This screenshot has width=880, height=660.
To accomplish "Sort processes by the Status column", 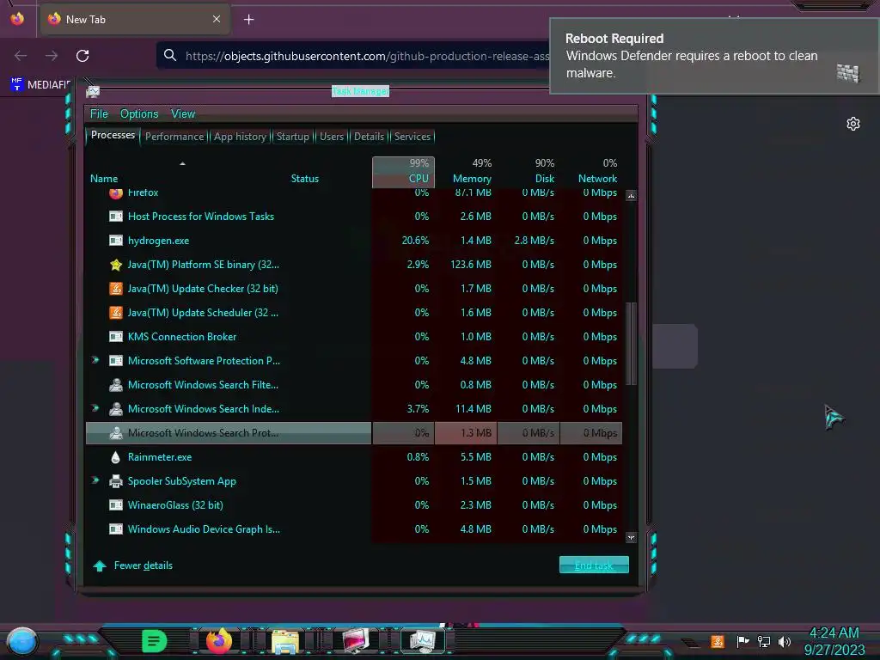I will click(x=305, y=179).
